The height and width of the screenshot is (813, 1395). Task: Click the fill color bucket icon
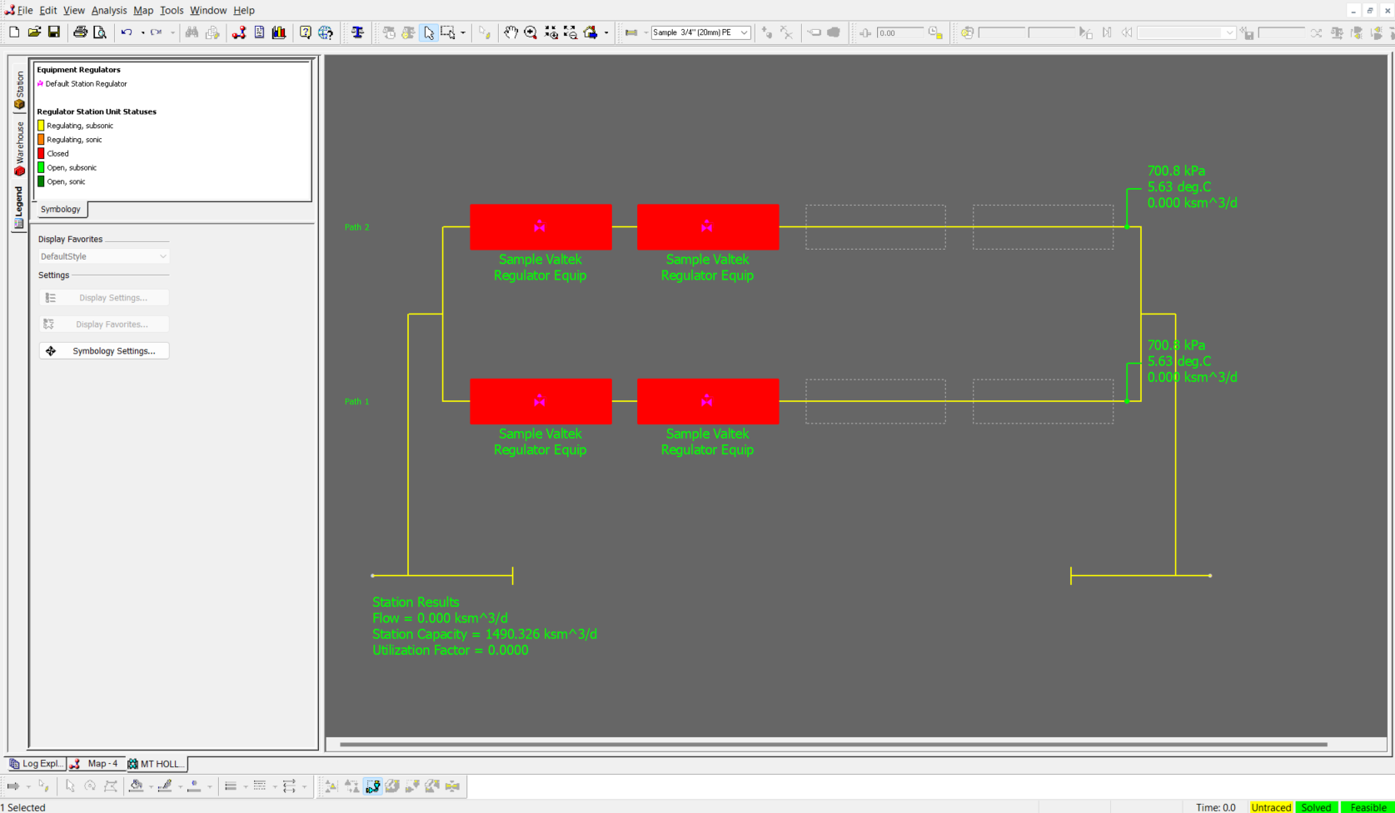pyautogui.click(x=137, y=786)
